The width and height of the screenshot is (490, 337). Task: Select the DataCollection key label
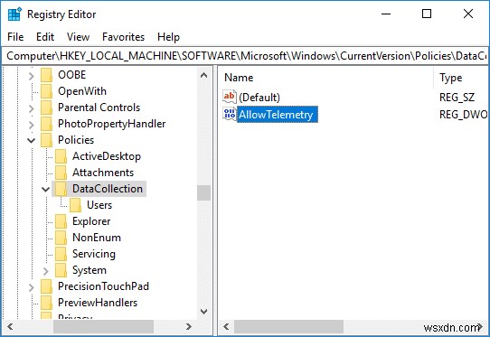(x=108, y=189)
